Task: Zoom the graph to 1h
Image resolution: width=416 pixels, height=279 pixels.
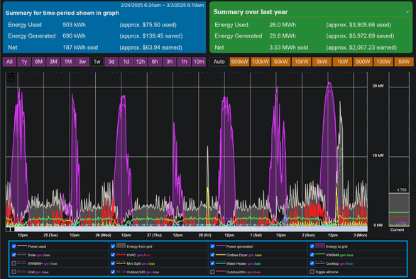Action: pos(184,62)
